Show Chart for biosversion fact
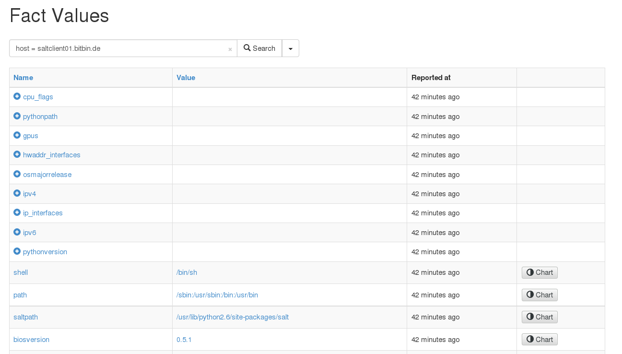 point(540,340)
